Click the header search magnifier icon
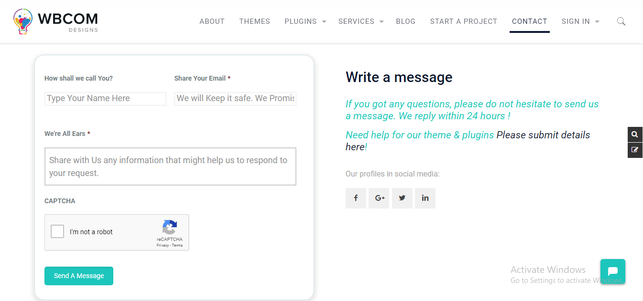 pyautogui.click(x=621, y=21)
